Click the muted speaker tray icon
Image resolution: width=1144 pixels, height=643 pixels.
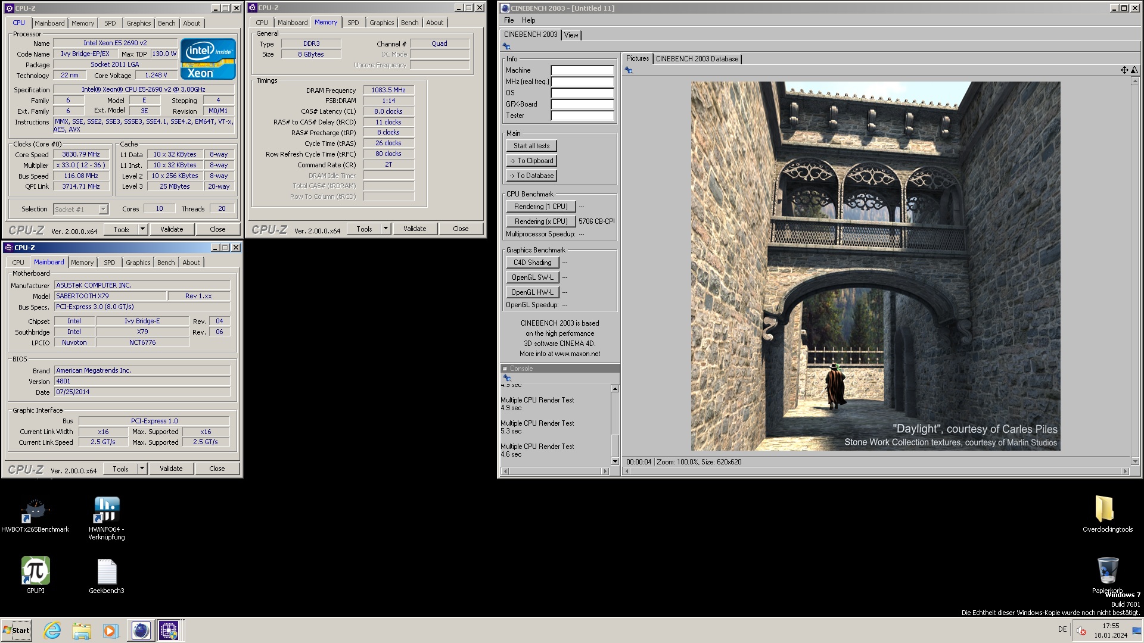point(1081,631)
